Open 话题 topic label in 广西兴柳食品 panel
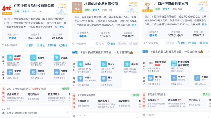The height and width of the screenshot is (118, 211). tap(145, 51)
